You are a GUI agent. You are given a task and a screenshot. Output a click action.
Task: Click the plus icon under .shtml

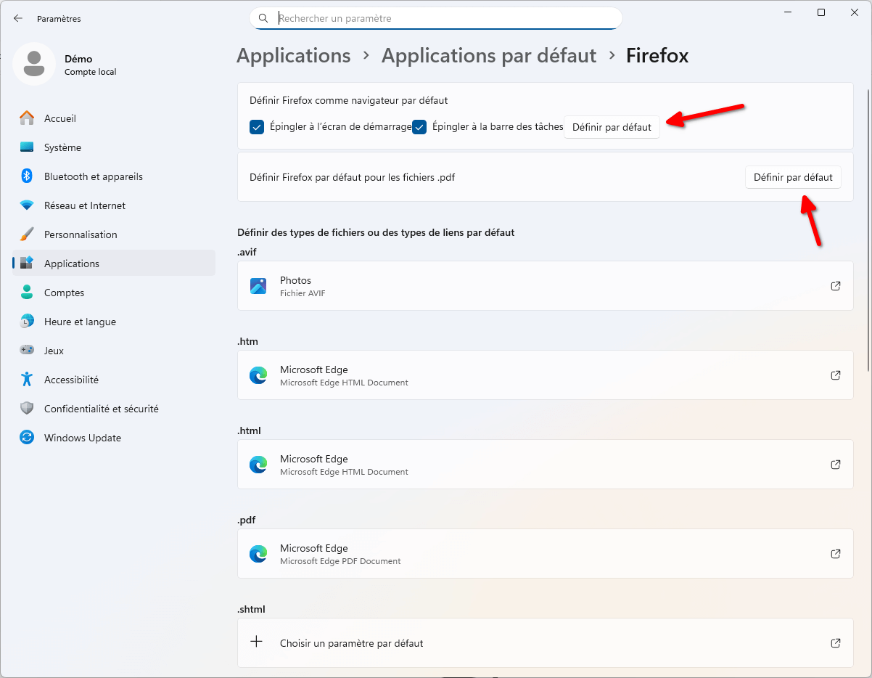click(x=256, y=642)
